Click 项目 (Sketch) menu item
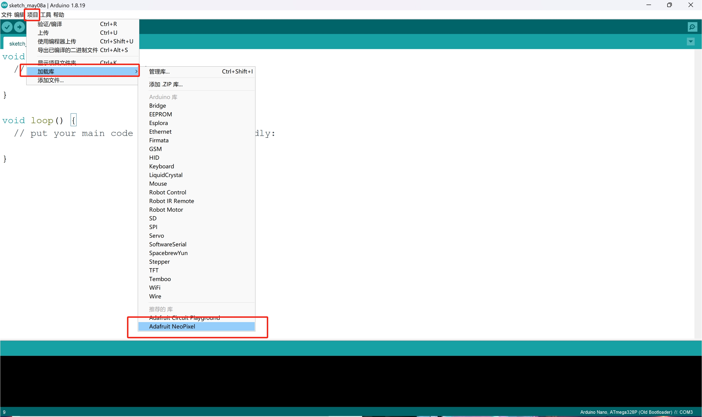This screenshot has width=702, height=417. pyautogui.click(x=32, y=14)
